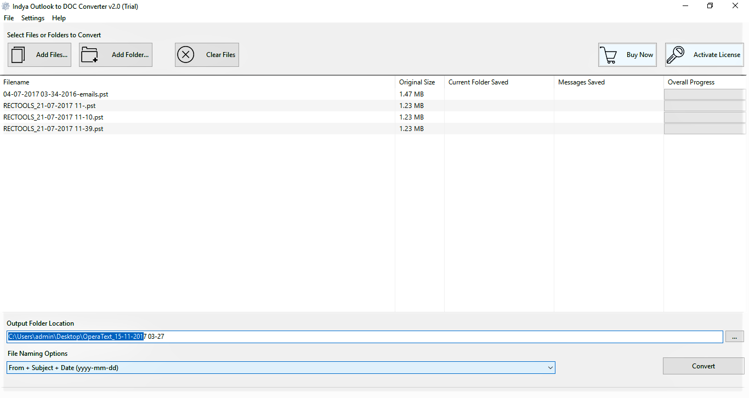Viewport: 749px width, 398px height.
Task: Sort by the Filename column header
Action: pyautogui.click(x=16, y=82)
